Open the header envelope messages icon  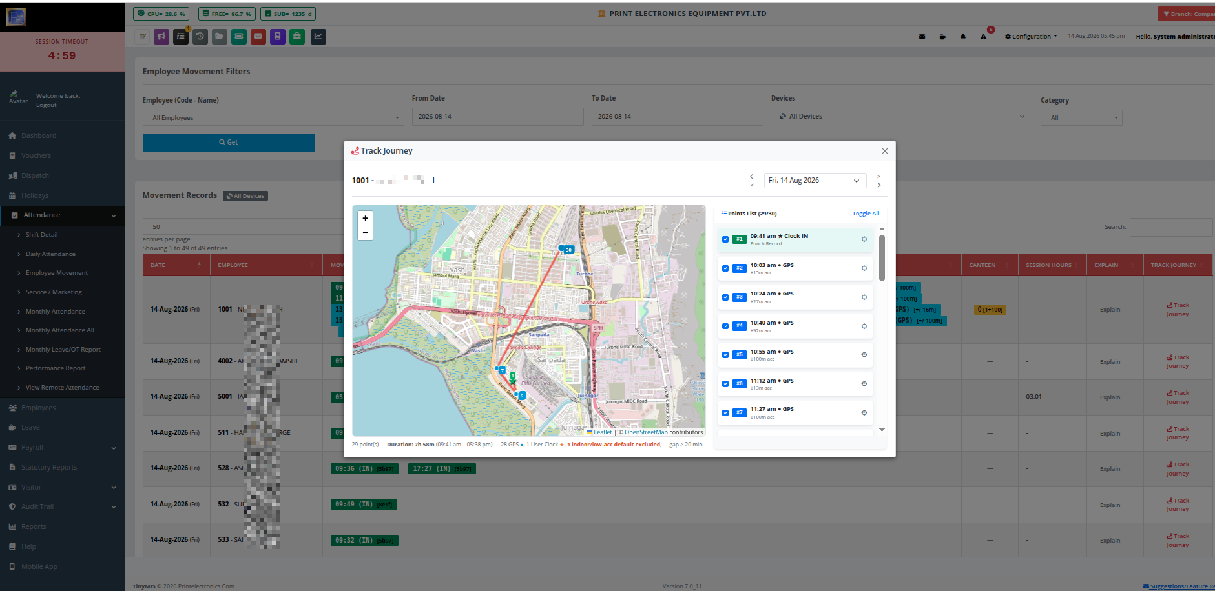pyautogui.click(x=922, y=37)
